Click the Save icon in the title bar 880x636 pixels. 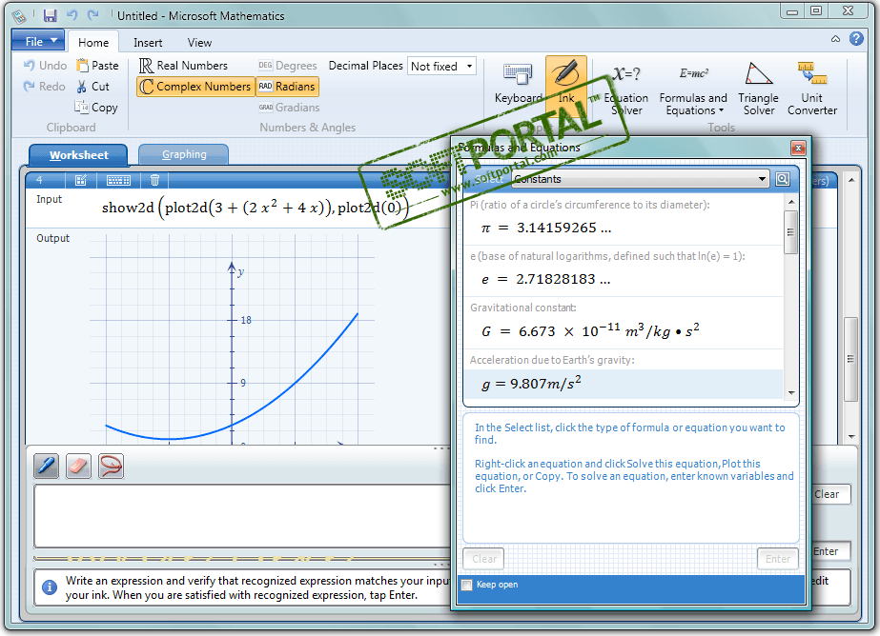(x=50, y=15)
